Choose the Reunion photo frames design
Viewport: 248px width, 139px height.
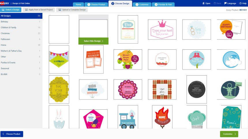[93, 59]
